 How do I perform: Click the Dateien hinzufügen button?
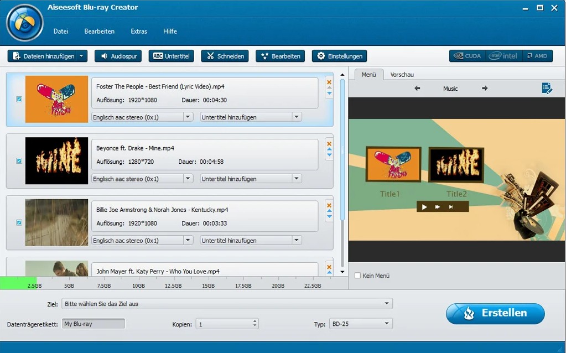pos(44,56)
